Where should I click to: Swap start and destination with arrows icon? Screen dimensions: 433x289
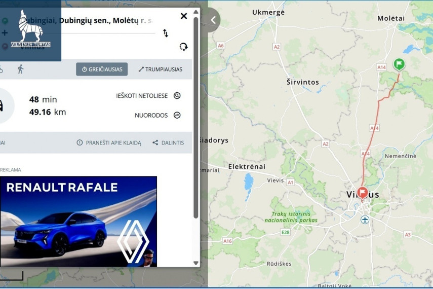pyautogui.click(x=166, y=33)
